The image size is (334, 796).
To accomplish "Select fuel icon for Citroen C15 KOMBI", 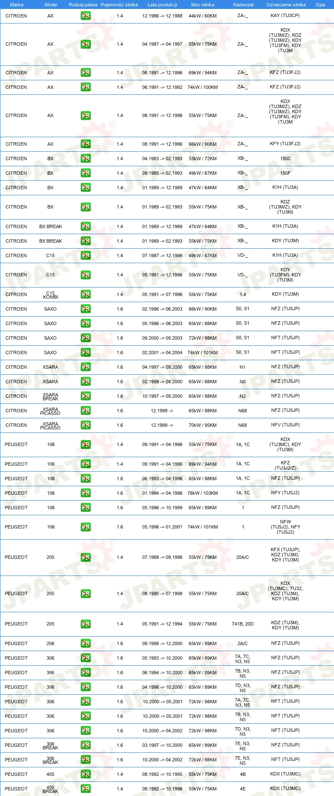I will click(85, 294).
